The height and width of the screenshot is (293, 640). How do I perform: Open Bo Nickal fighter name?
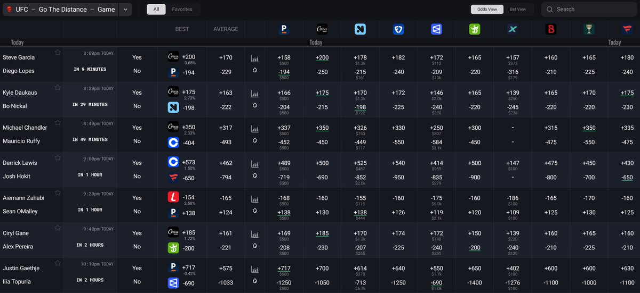pos(14,106)
